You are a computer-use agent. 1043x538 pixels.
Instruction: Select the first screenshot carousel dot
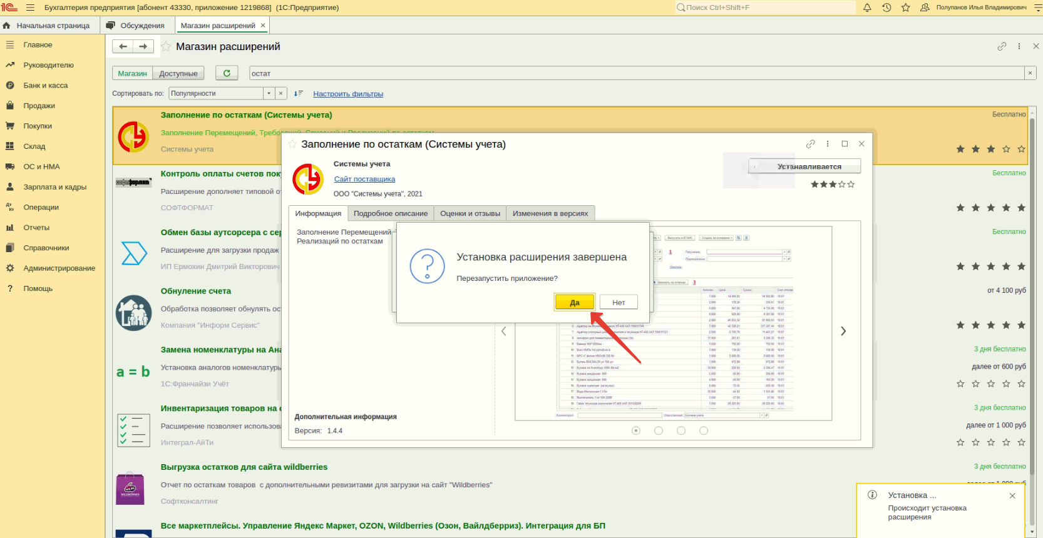(636, 430)
